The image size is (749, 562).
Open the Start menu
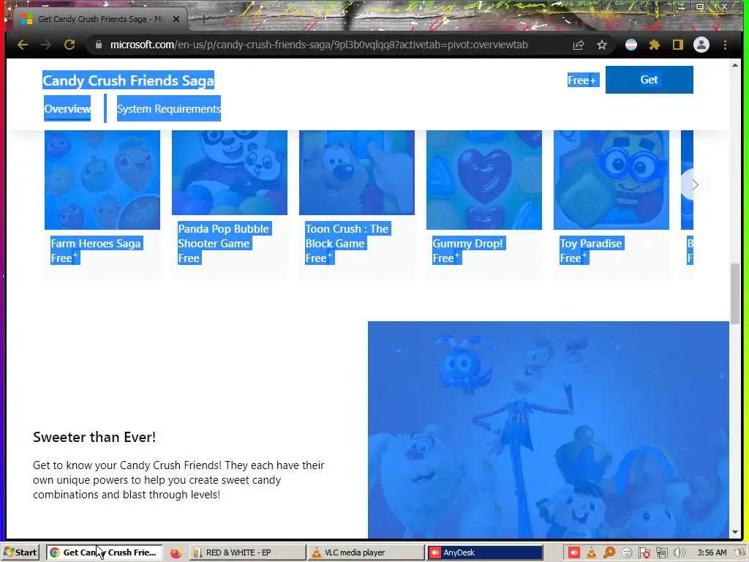[x=20, y=552]
